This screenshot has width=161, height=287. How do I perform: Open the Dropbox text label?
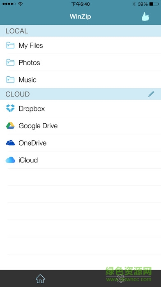click(x=32, y=109)
